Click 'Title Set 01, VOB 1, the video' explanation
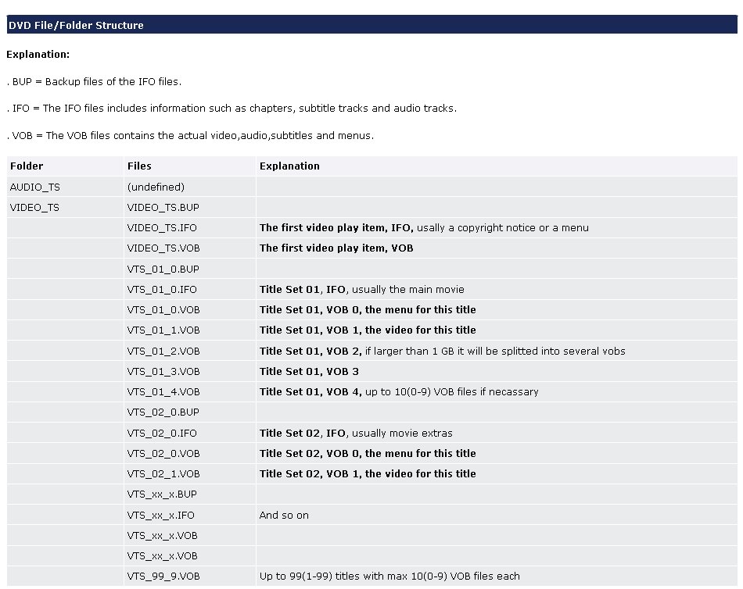743x589 pixels. (x=368, y=330)
